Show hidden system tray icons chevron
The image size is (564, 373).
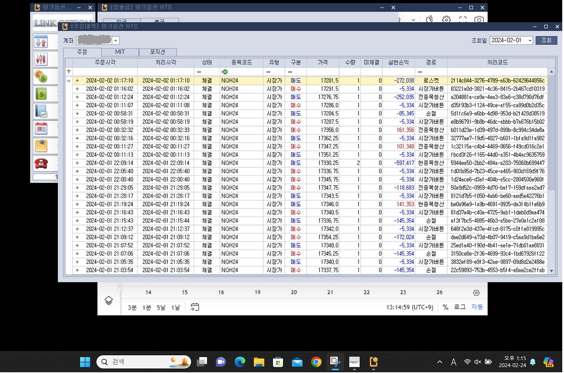coord(439,362)
